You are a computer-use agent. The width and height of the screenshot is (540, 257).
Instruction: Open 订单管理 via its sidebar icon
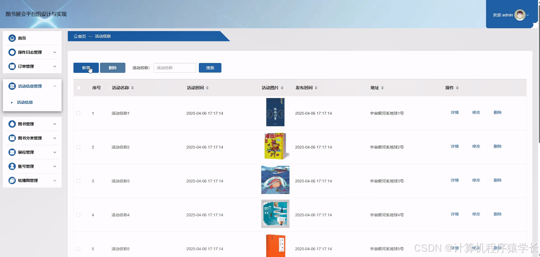point(12,66)
